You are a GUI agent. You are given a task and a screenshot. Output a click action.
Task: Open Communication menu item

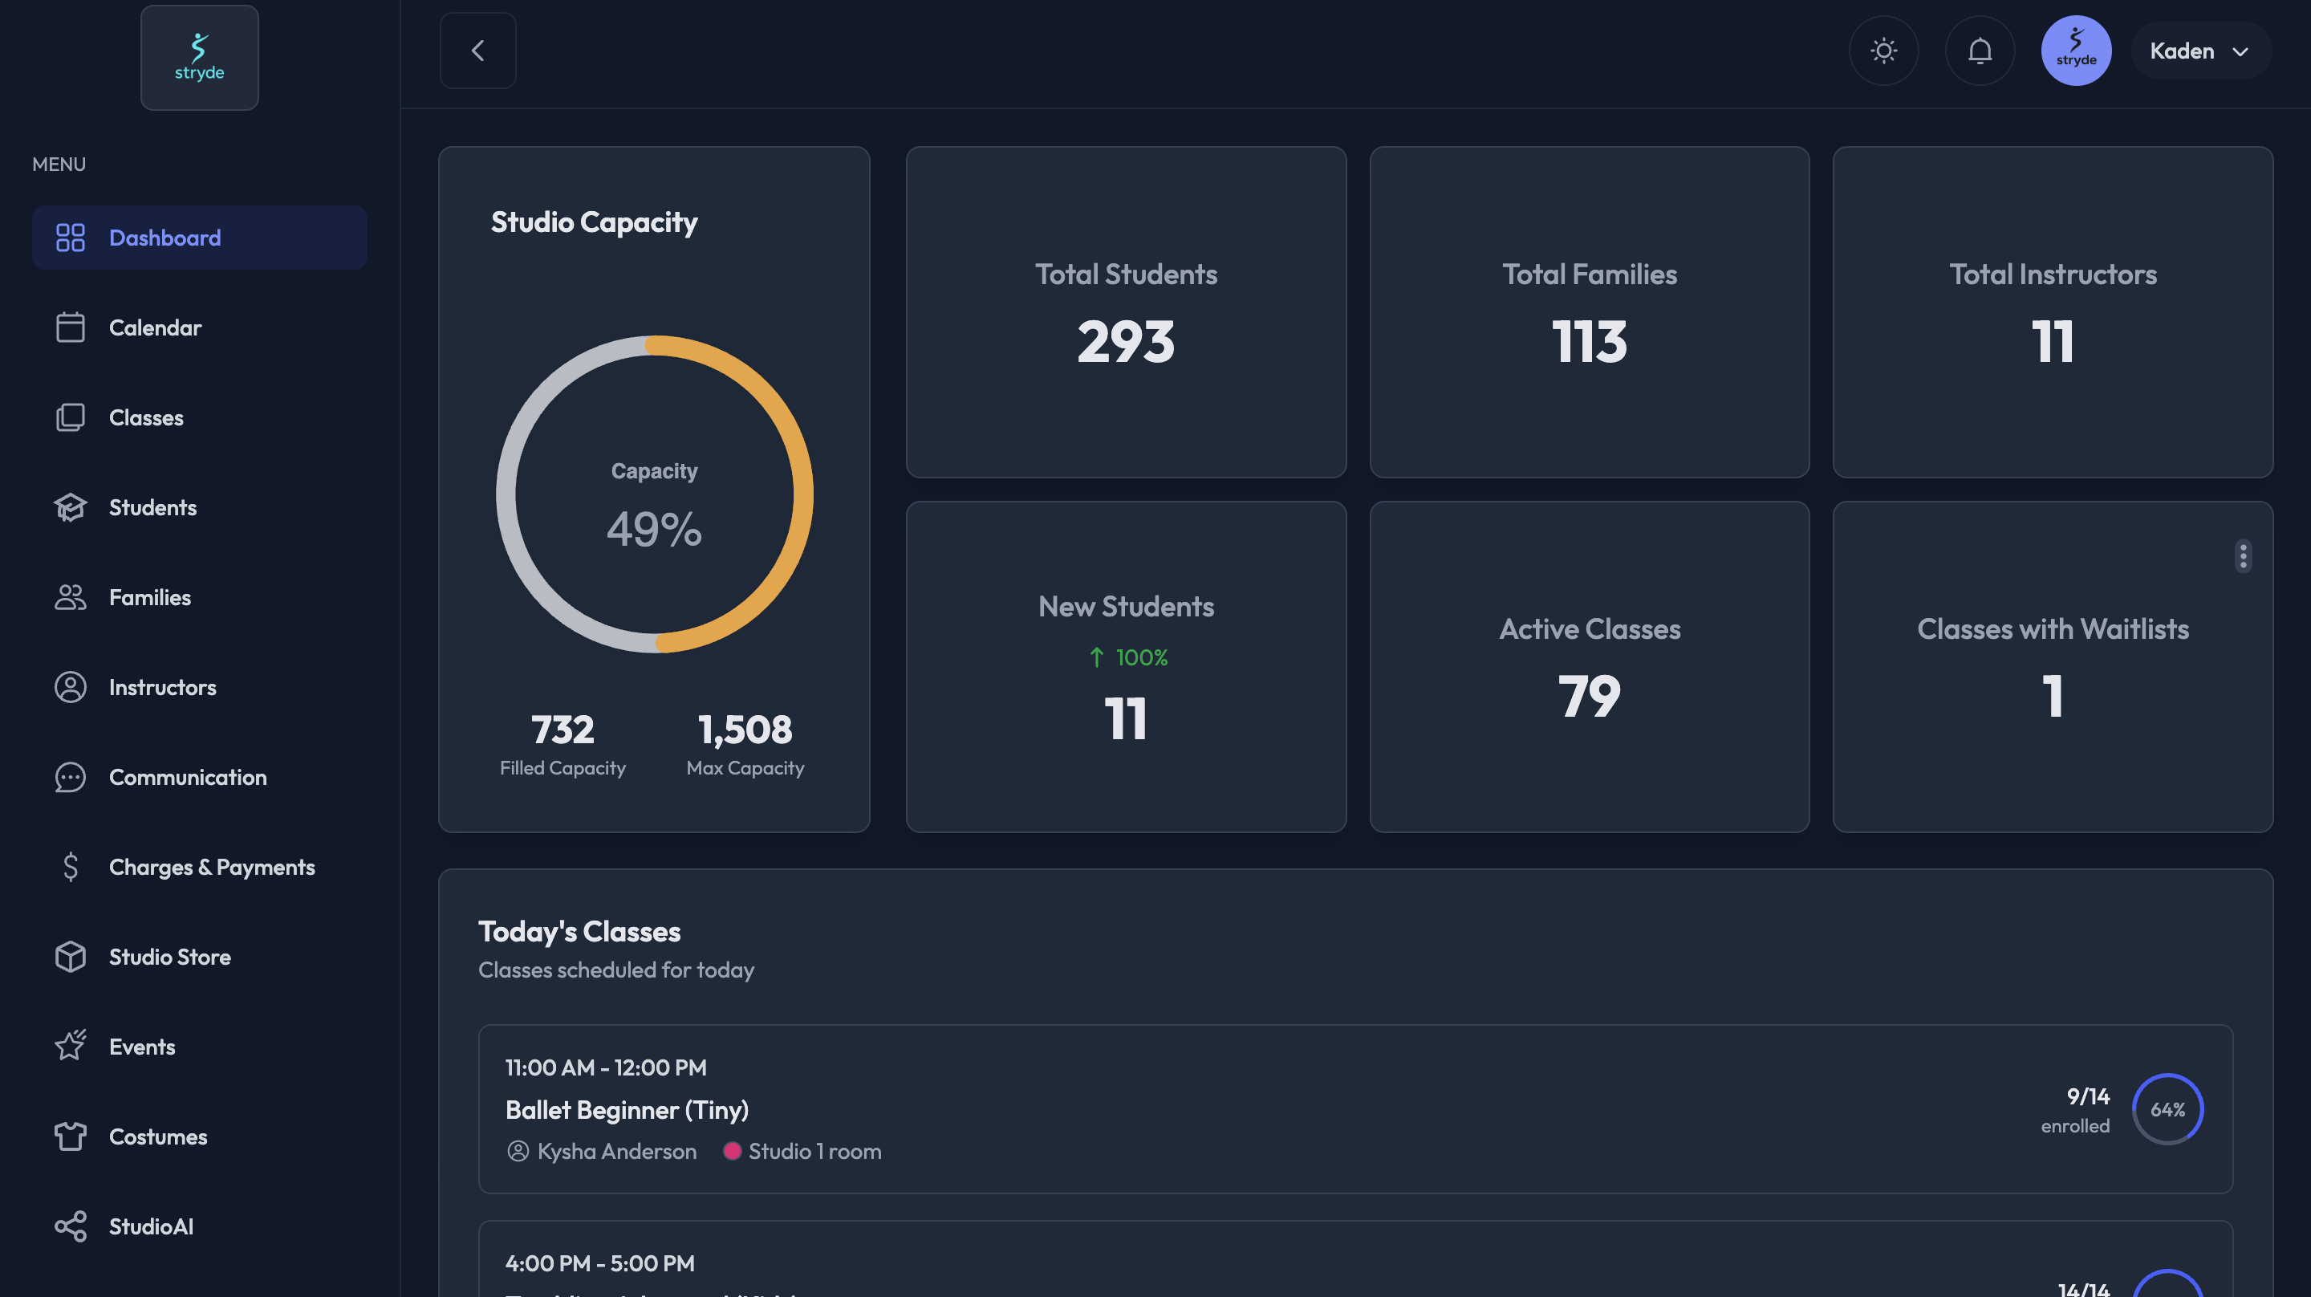tap(199, 776)
